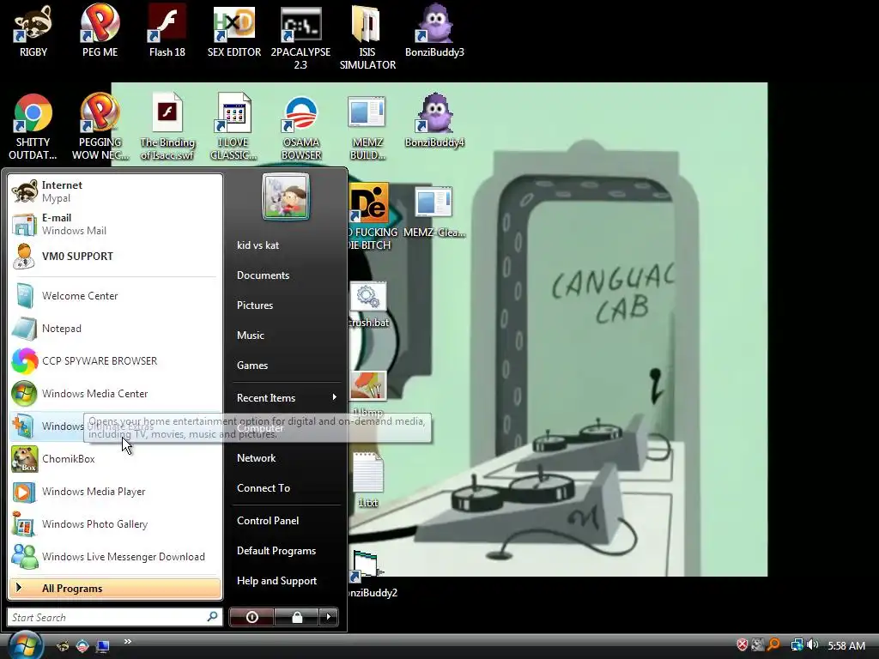The height and width of the screenshot is (659, 879).
Task: Expand hidden quick launch icons chevron
Action: coord(127,642)
